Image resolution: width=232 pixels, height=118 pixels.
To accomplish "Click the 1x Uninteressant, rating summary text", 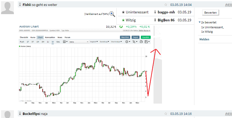I will coord(212,27).
